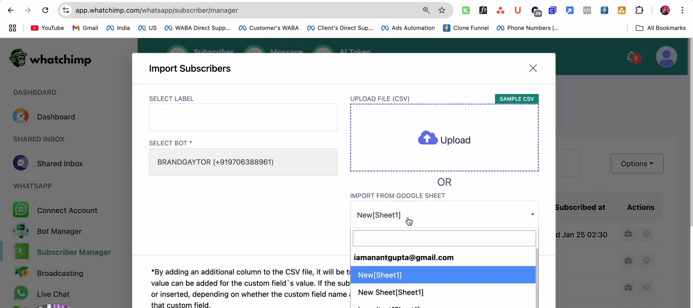Viewport: 693px width, 308px height.
Task: Click the browser address bar URL
Action: pos(157,10)
